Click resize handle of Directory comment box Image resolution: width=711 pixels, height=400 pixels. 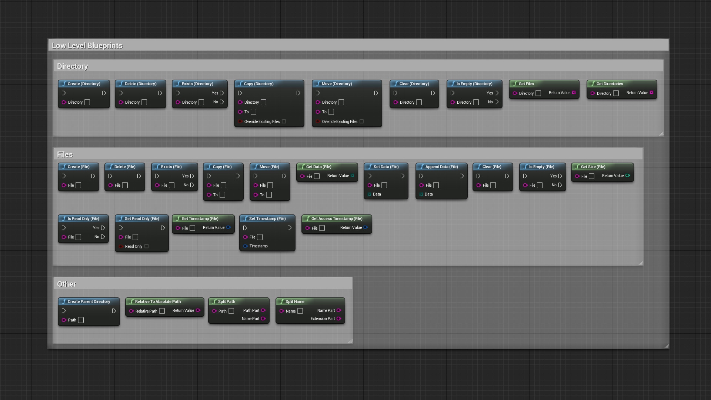[x=661, y=134]
